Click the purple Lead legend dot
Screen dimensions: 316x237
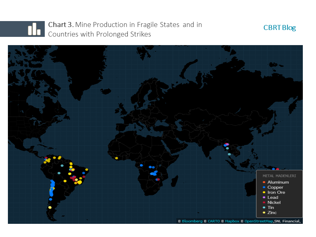(x=263, y=197)
